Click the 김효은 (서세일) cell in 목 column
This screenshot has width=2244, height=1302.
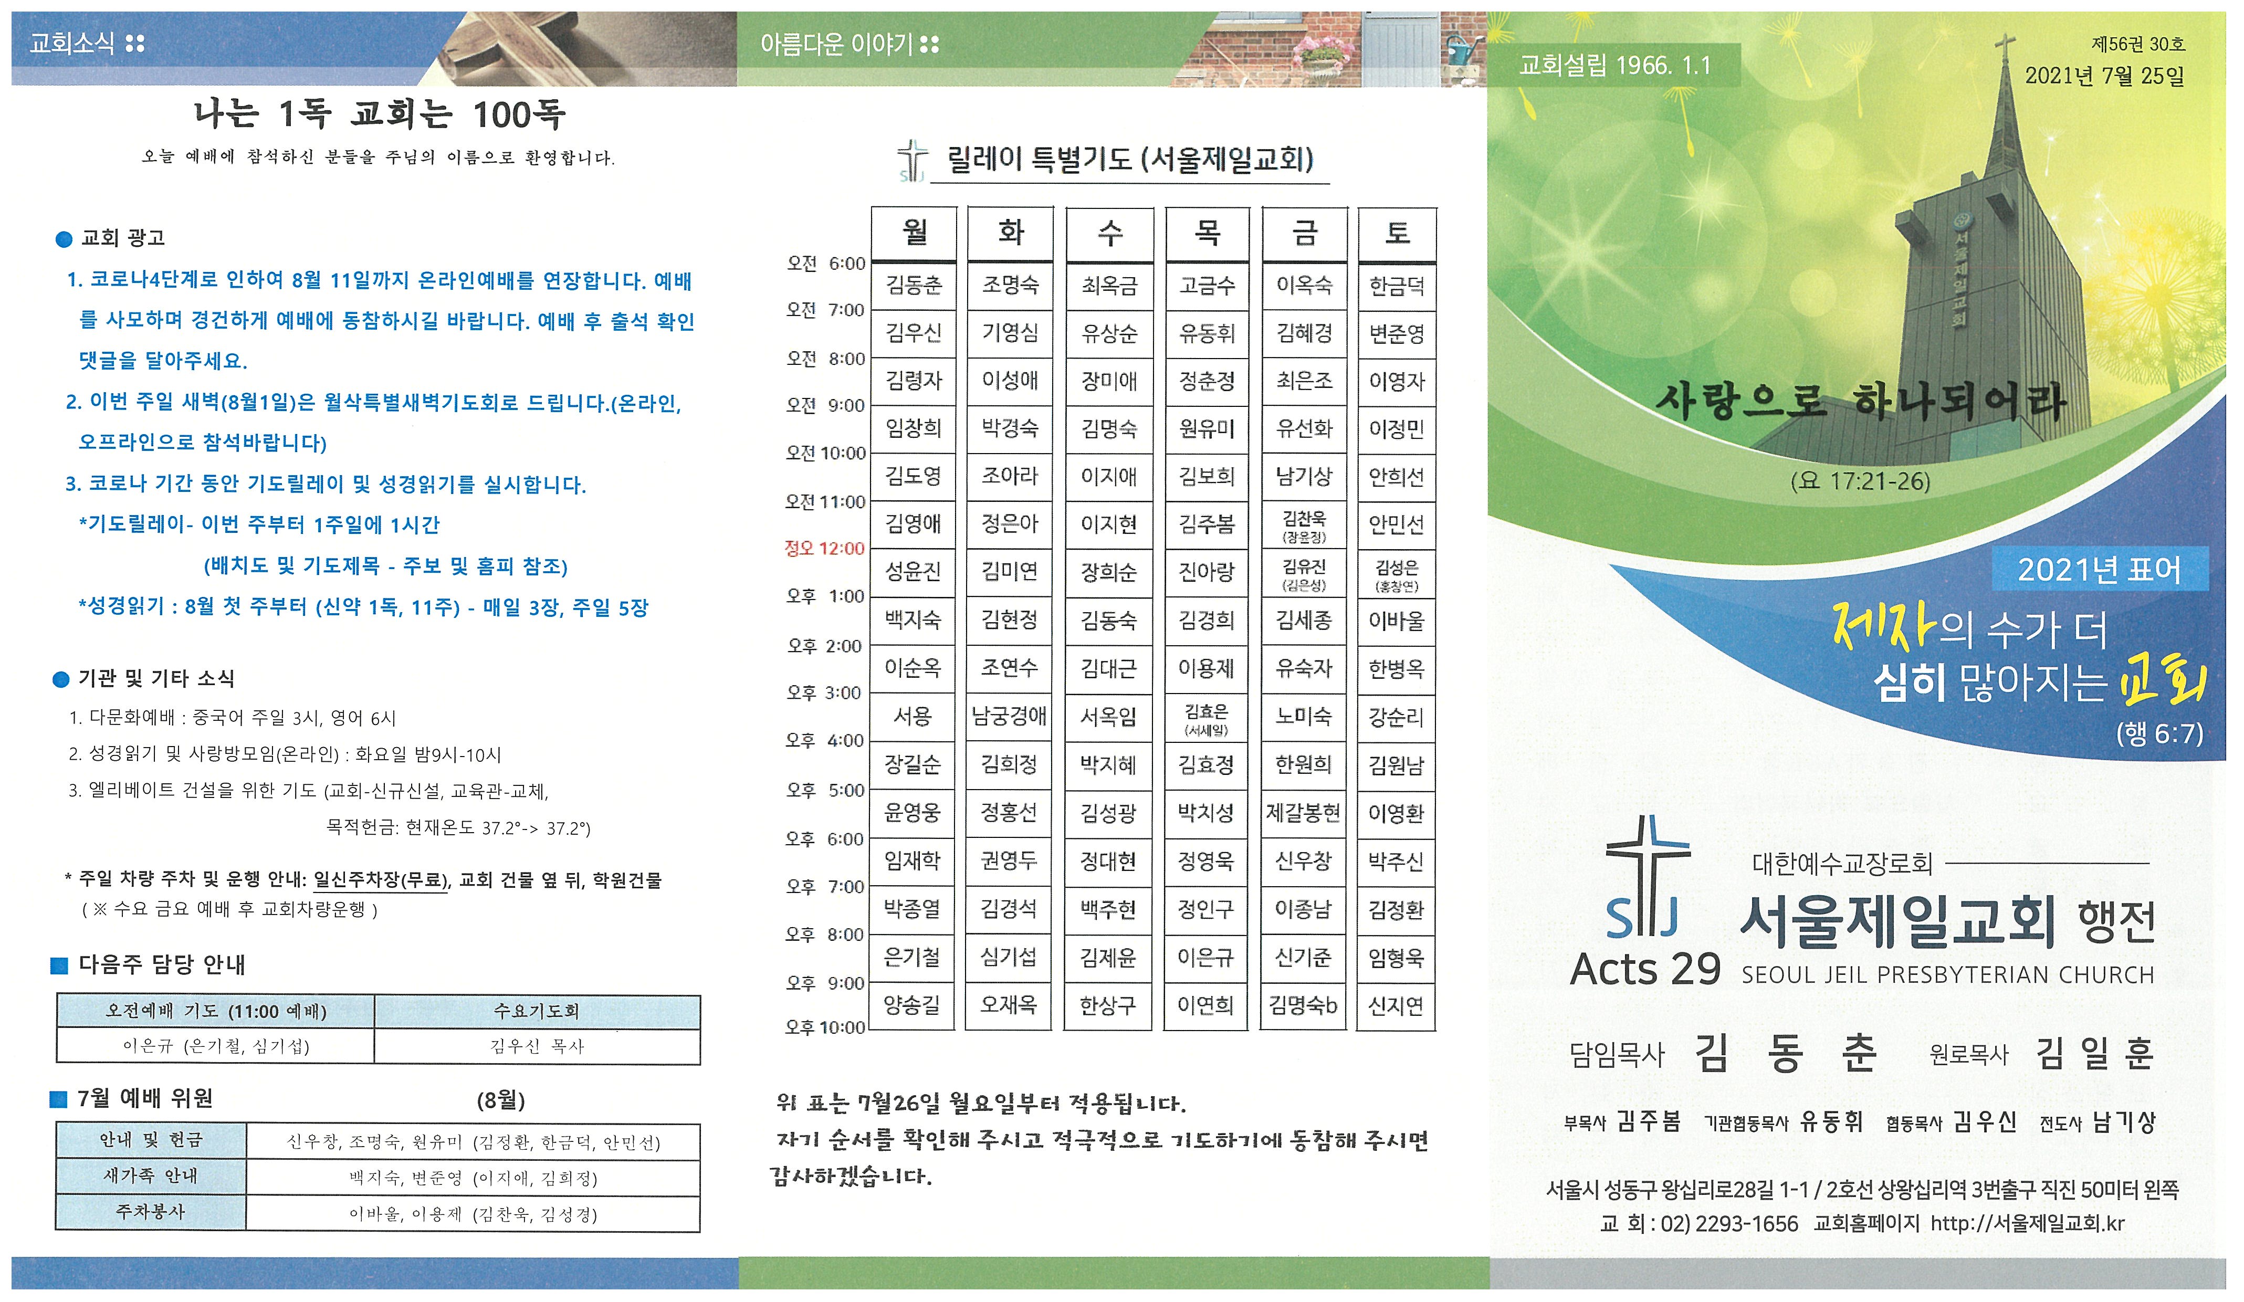pos(1207,720)
